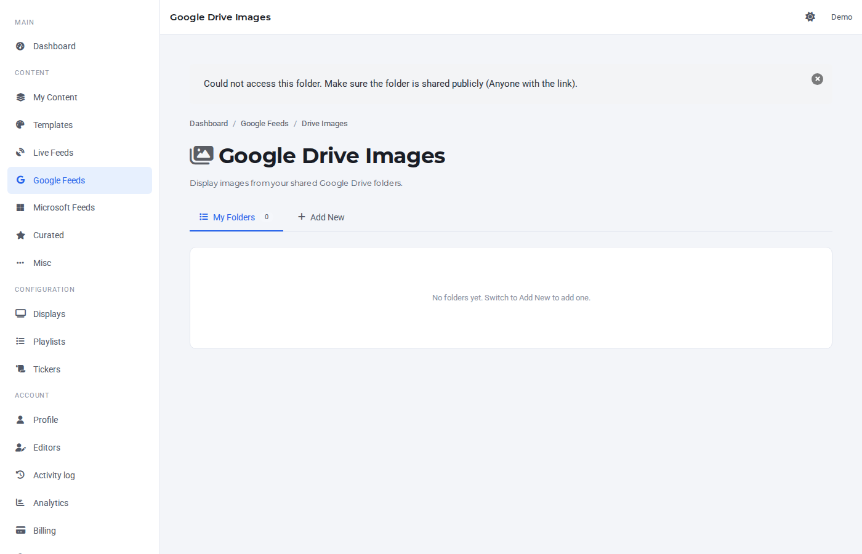Click the 'Could not access this folder' message
Viewport: 862px width, 554px height.
390,84
